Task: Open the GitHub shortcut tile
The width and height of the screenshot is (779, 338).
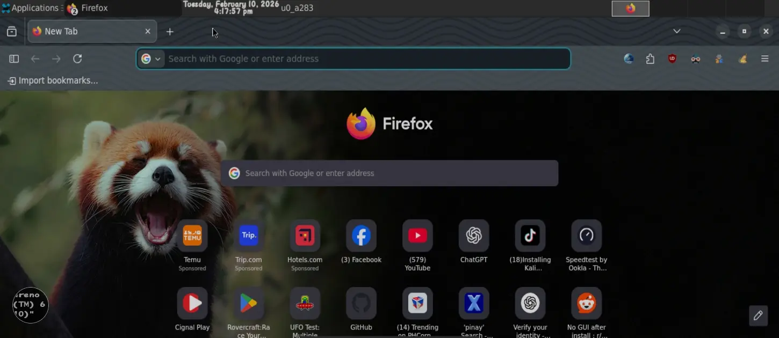Action: [x=361, y=303]
